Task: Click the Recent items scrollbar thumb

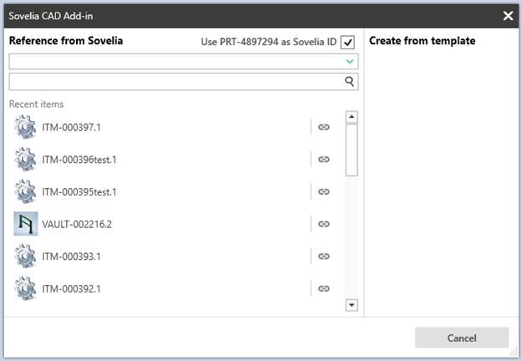Action: [x=351, y=150]
